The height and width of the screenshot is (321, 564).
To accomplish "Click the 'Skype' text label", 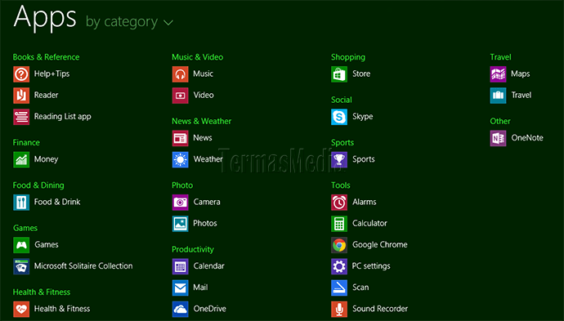I will 363,117.
